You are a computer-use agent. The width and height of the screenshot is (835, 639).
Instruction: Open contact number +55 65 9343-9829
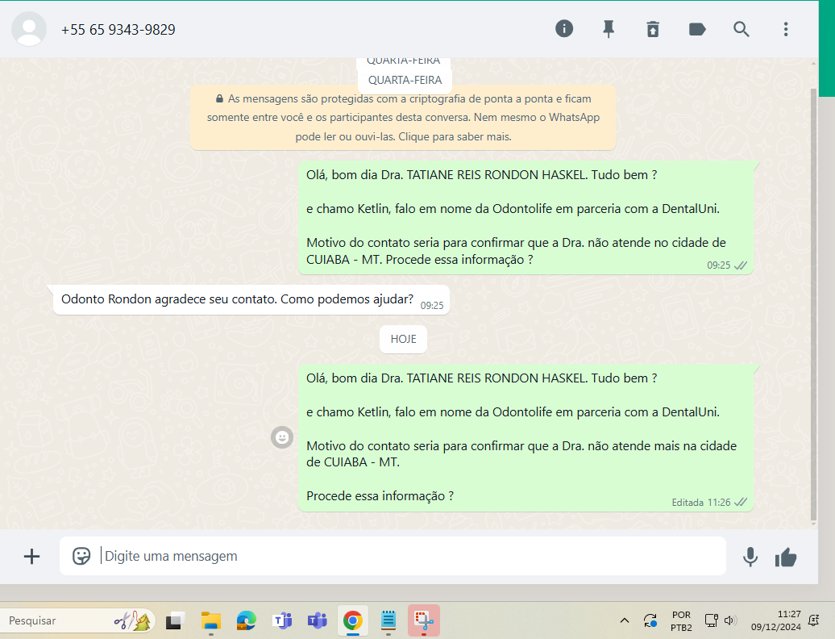coord(118,30)
